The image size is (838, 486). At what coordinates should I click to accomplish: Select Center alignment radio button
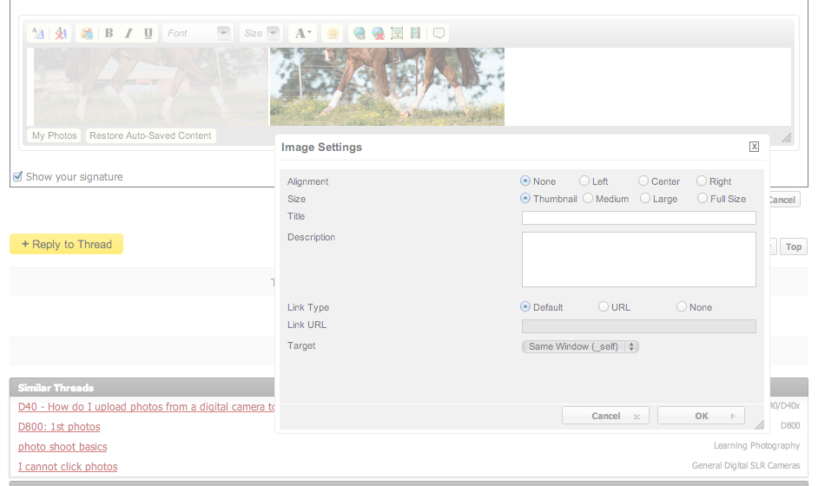(643, 181)
